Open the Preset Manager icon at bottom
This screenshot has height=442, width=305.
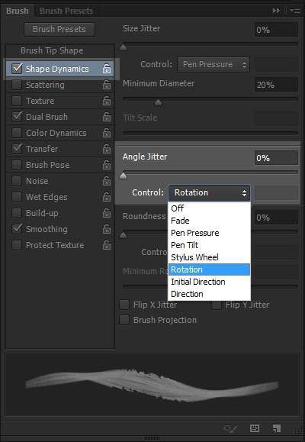point(255,428)
